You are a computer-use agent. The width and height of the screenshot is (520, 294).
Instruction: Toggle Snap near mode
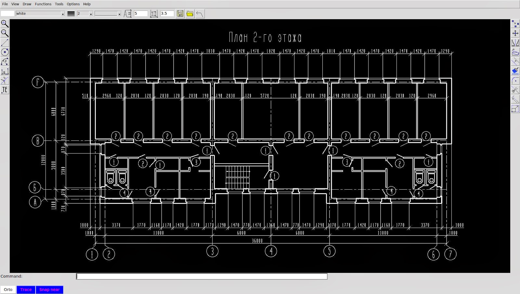[49, 289]
